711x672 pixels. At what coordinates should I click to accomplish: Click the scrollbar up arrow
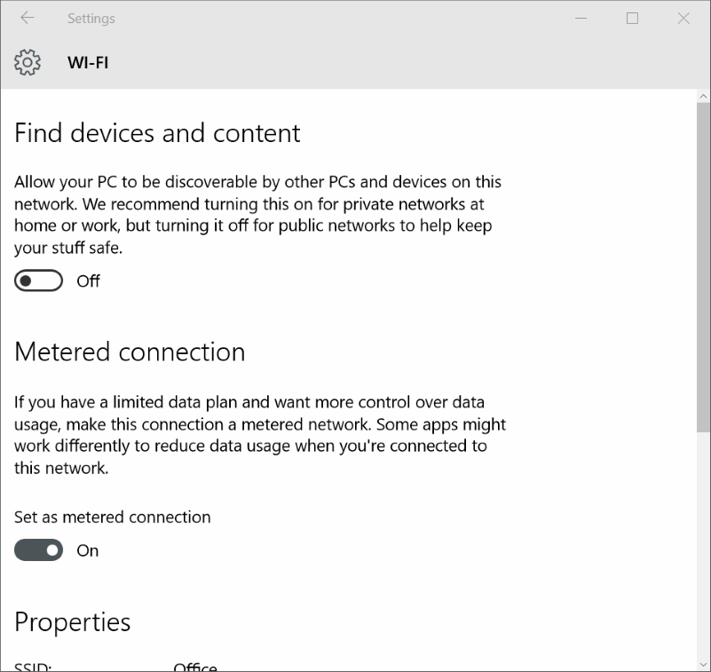[x=704, y=96]
